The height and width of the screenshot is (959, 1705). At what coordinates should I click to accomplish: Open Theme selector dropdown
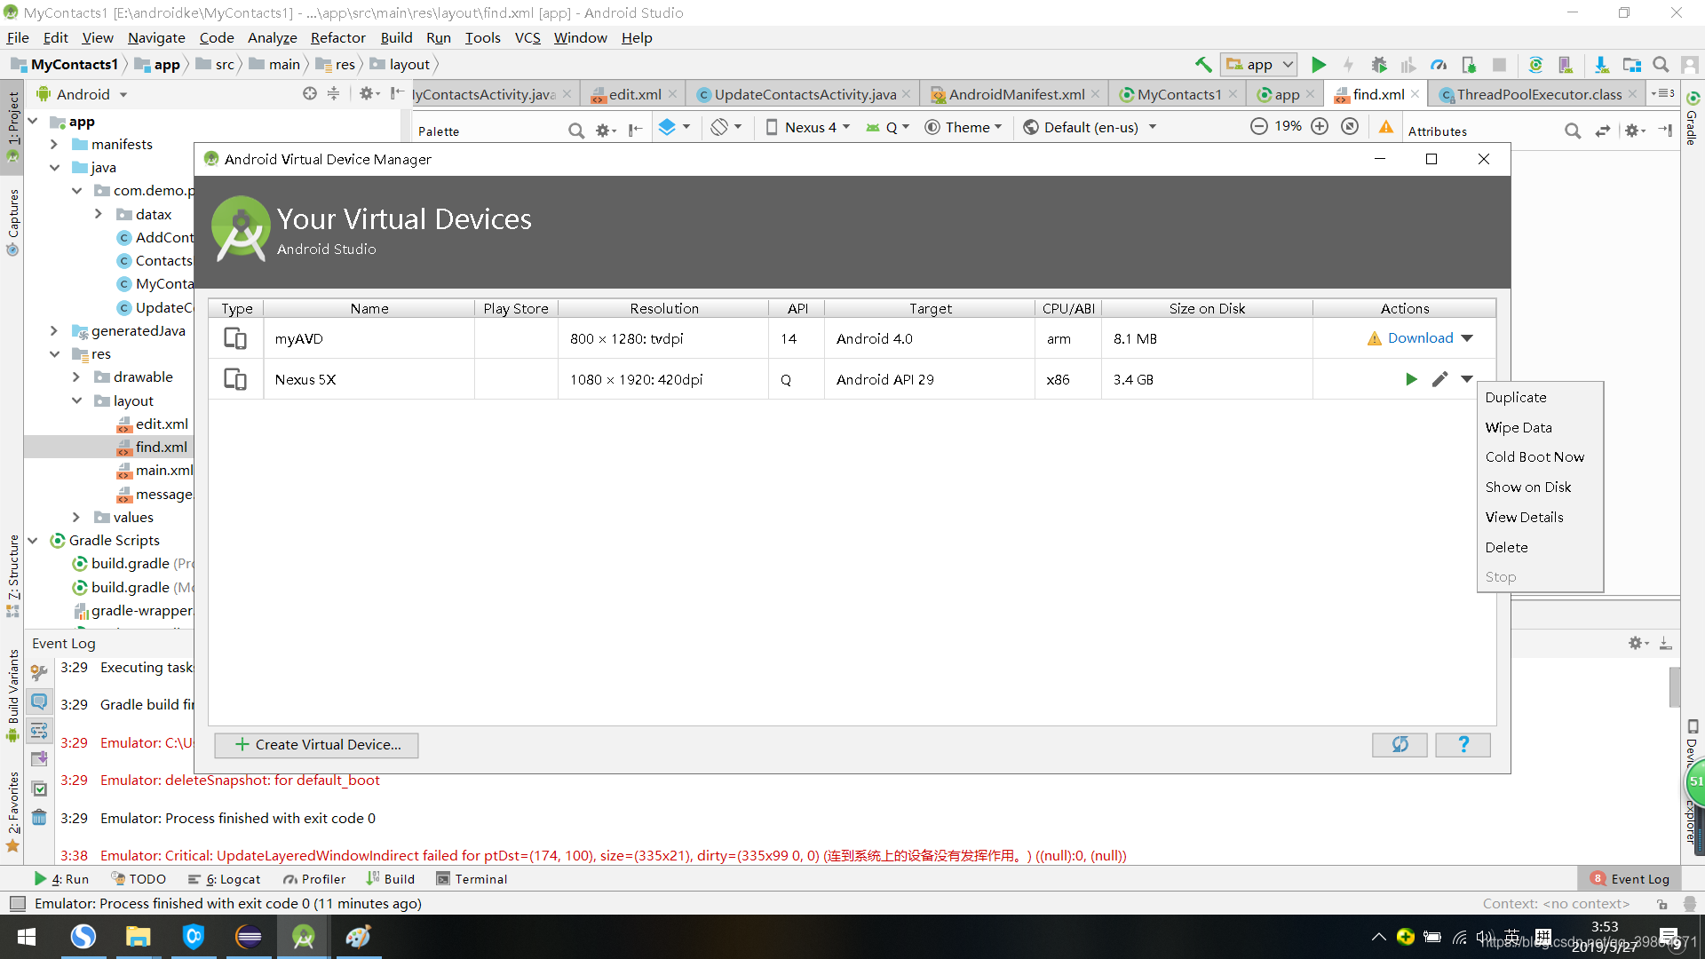click(x=964, y=127)
